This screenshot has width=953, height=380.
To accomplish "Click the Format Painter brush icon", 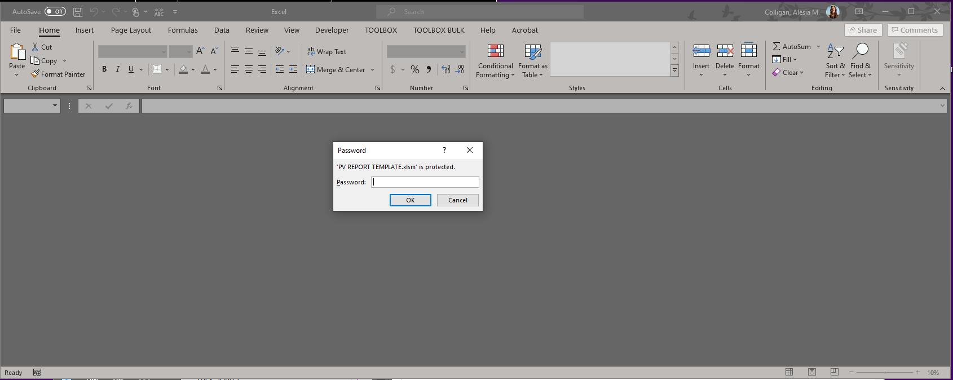I will [x=35, y=74].
